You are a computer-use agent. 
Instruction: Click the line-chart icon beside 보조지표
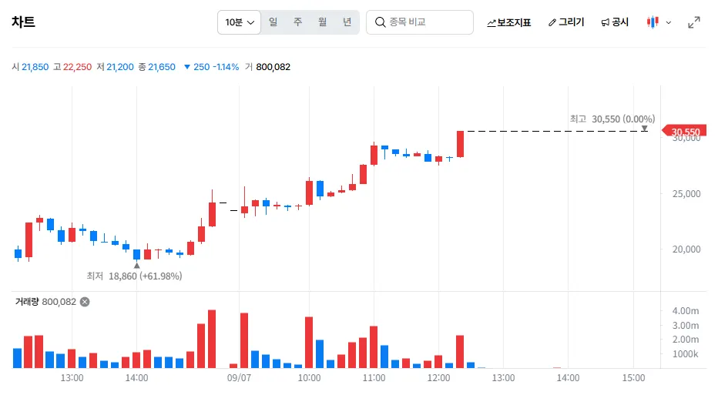click(x=492, y=23)
